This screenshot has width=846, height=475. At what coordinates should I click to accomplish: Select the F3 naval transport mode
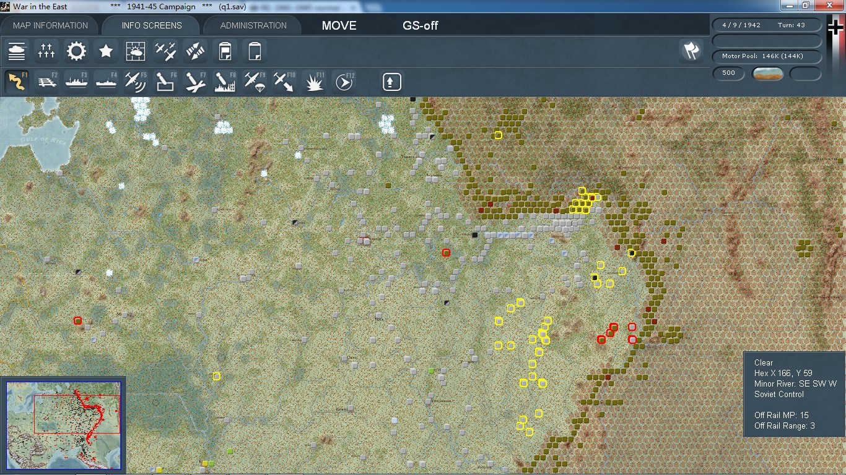tap(76, 82)
